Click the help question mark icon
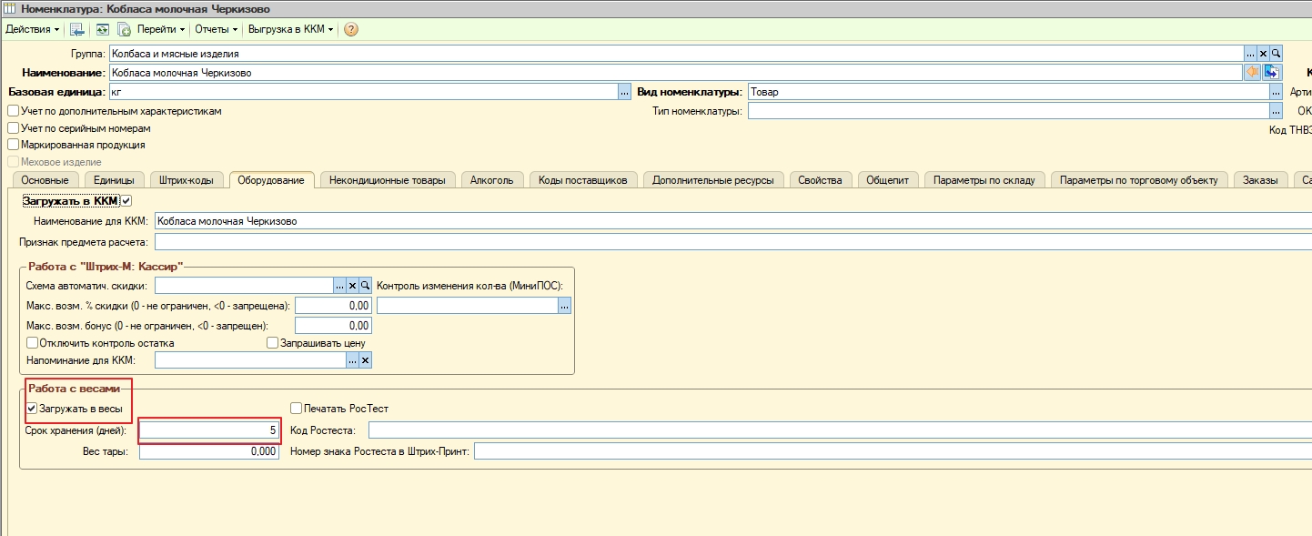 click(x=351, y=29)
